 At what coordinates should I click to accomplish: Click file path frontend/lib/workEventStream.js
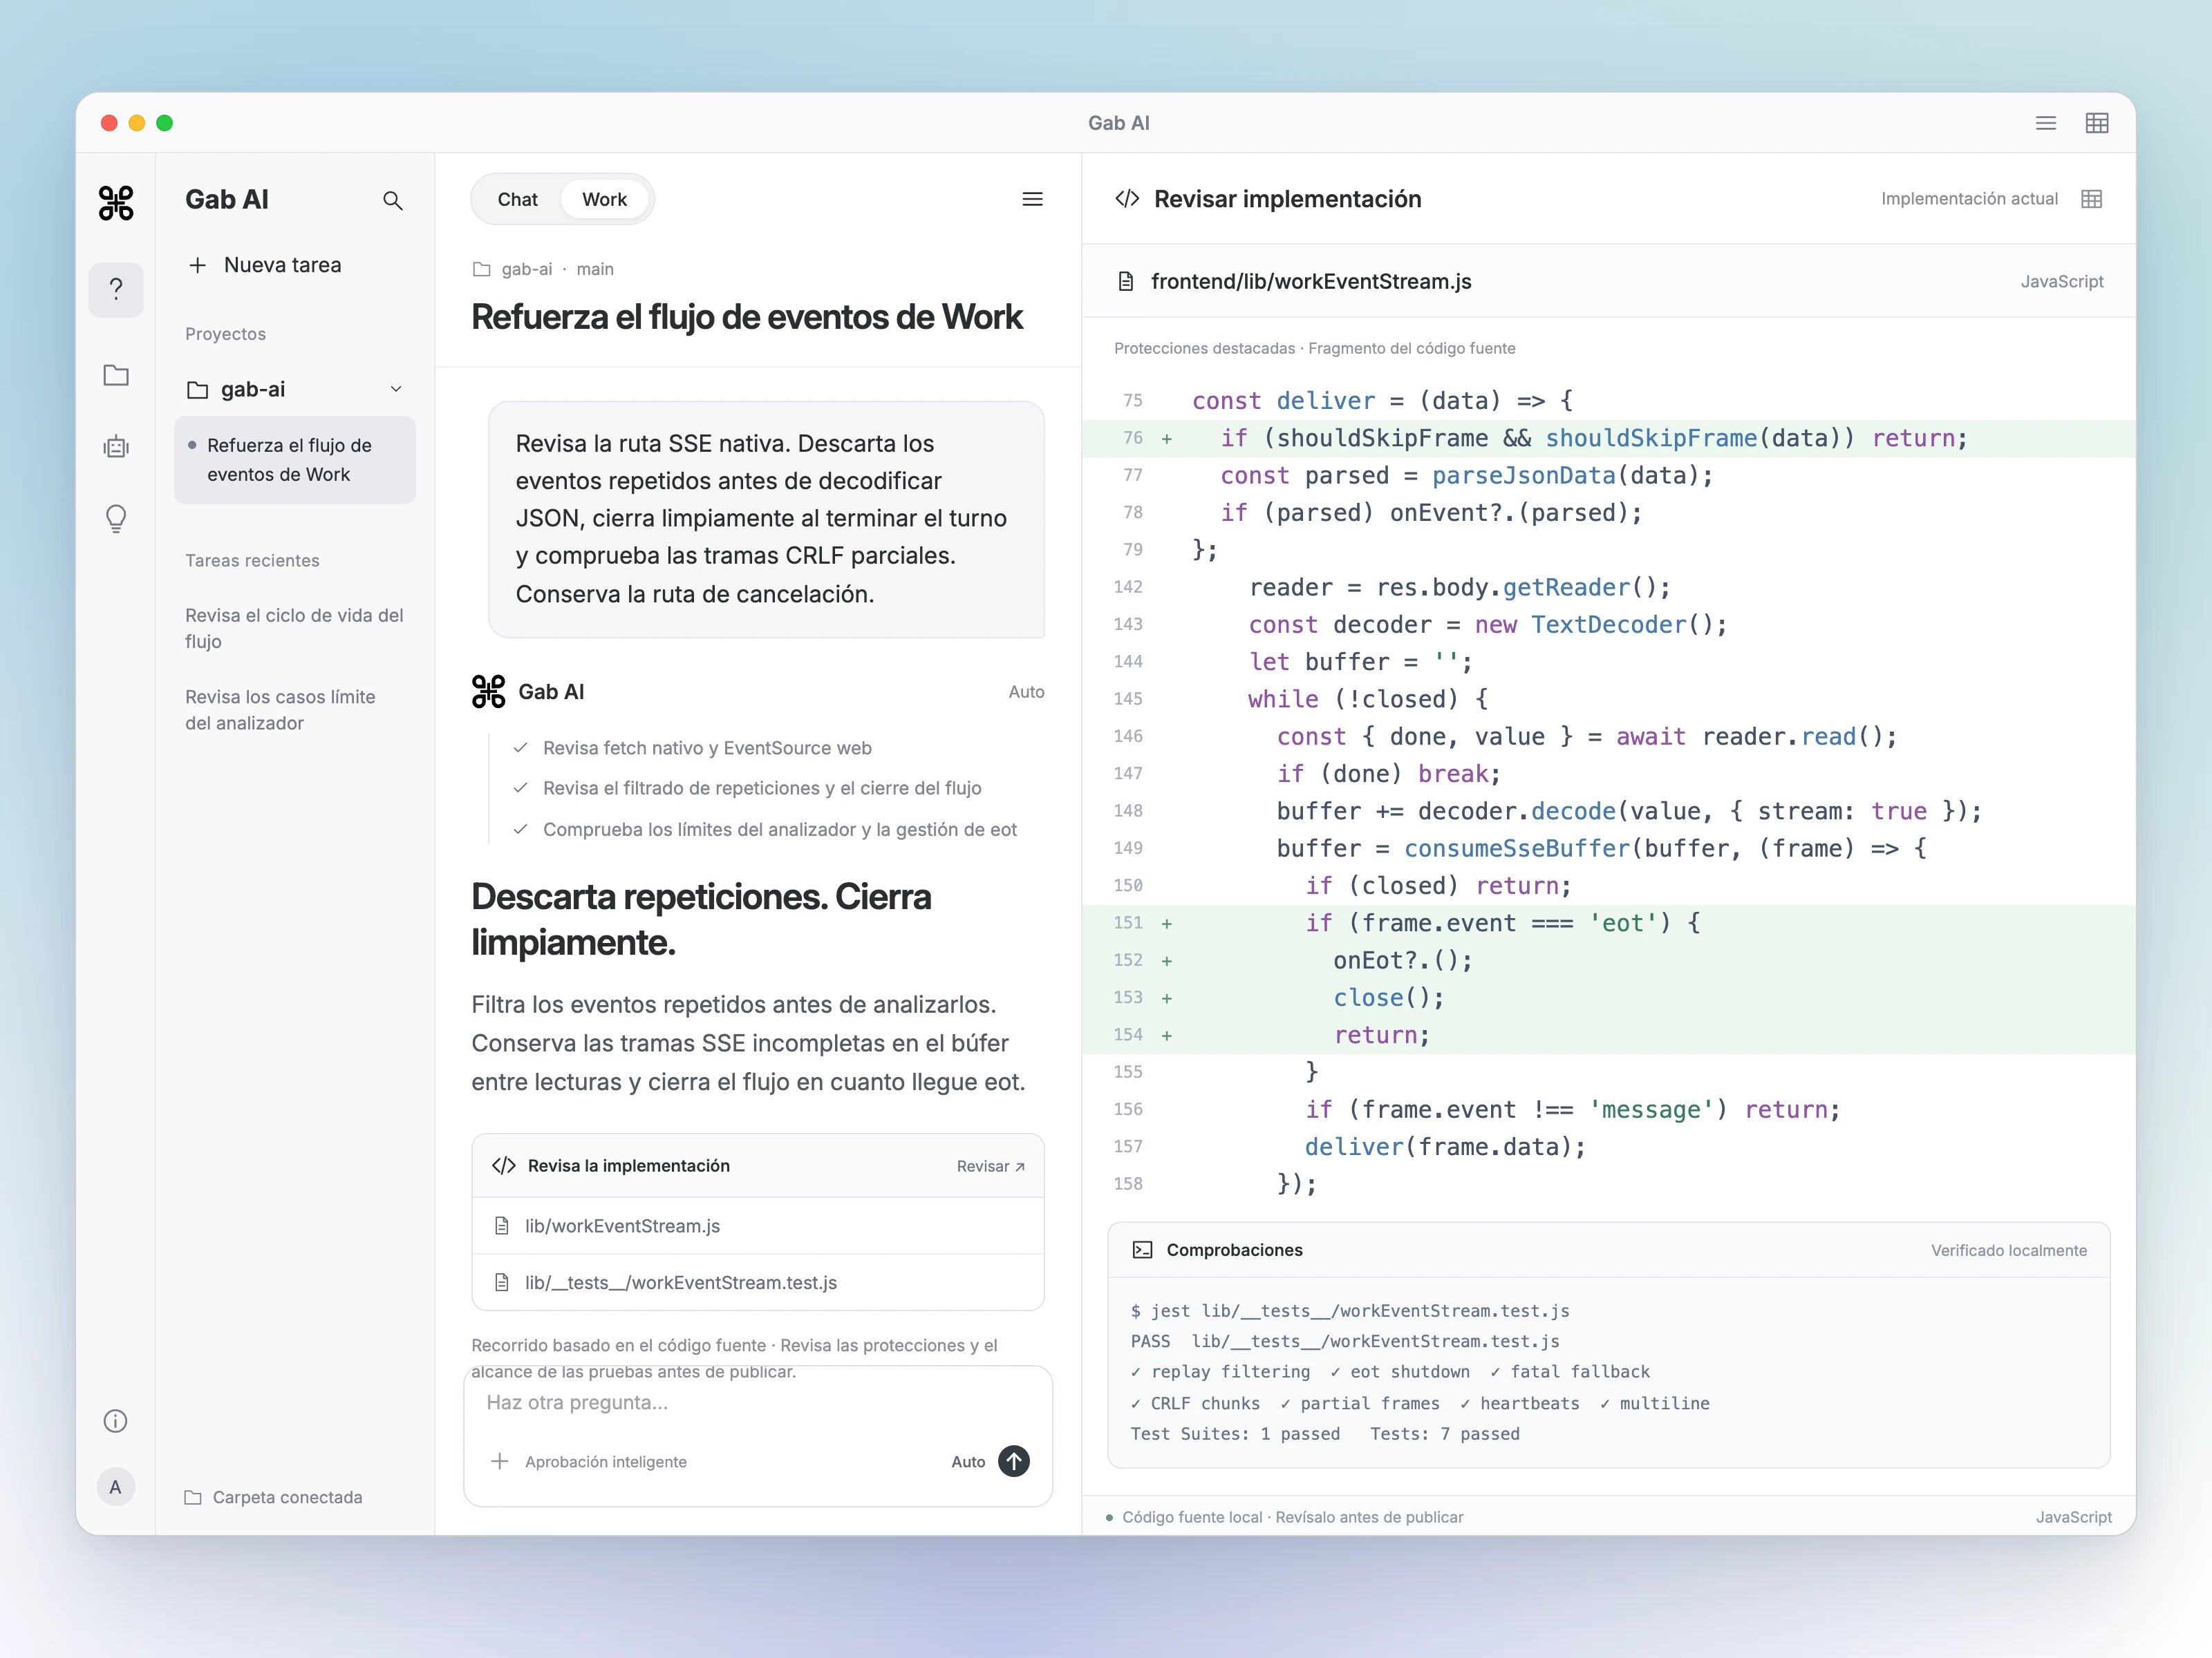tap(1311, 282)
